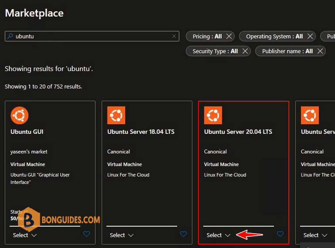Image resolution: width=335 pixels, height=248 pixels.
Task: Open the Ubuntu GUI title
Action: [27, 132]
